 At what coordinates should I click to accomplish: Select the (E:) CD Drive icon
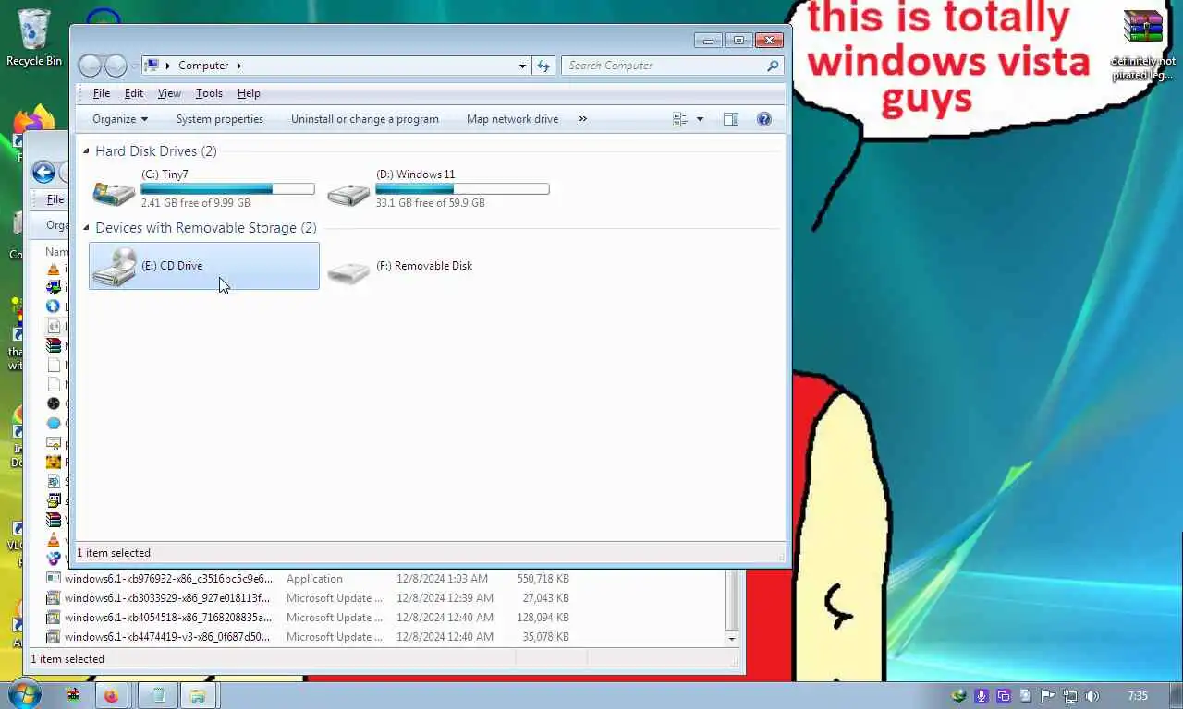115,267
